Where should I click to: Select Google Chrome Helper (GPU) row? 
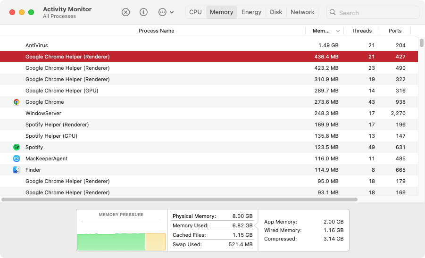pyautogui.click(x=208, y=91)
